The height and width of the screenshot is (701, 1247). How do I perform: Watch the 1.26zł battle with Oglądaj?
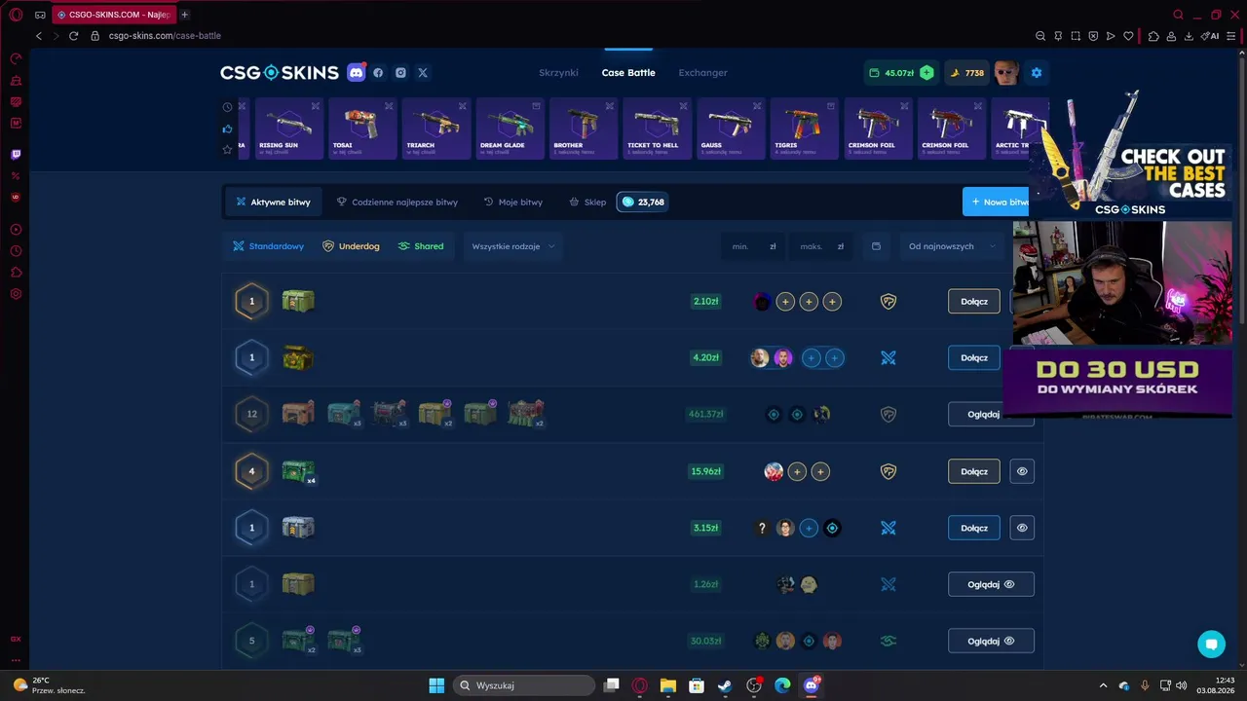point(991,584)
